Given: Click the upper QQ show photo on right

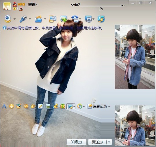Looking at the screenshot, I should click(135, 57).
